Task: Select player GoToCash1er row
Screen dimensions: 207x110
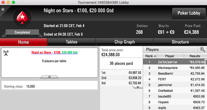Action: pyautogui.click(x=174, y=62)
